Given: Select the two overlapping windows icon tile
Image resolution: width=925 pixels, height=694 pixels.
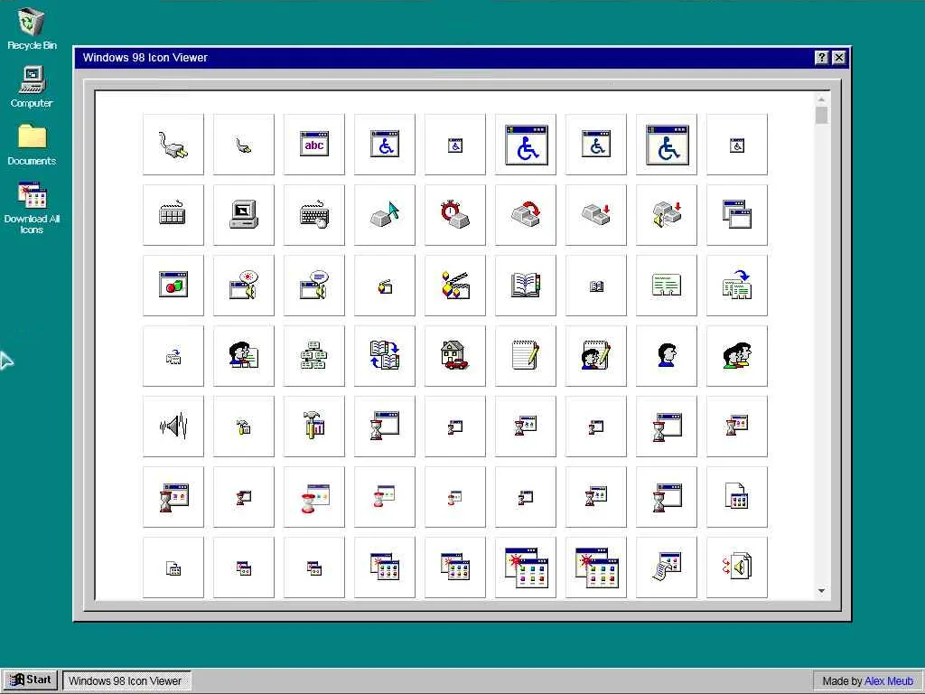Looking at the screenshot, I should [737, 215].
